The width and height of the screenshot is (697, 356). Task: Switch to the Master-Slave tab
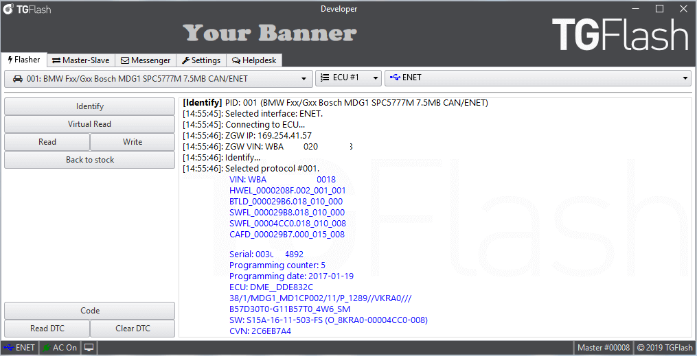tap(81, 60)
